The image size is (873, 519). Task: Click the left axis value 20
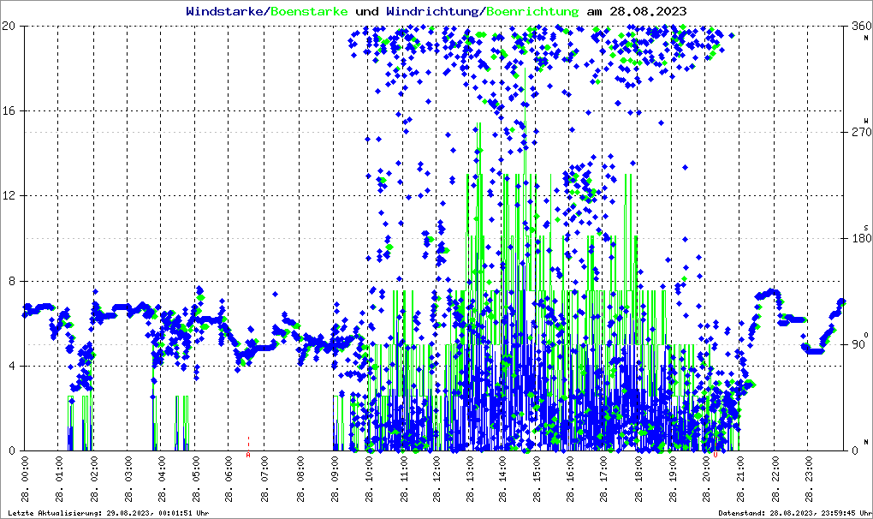pyautogui.click(x=8, y=26)
